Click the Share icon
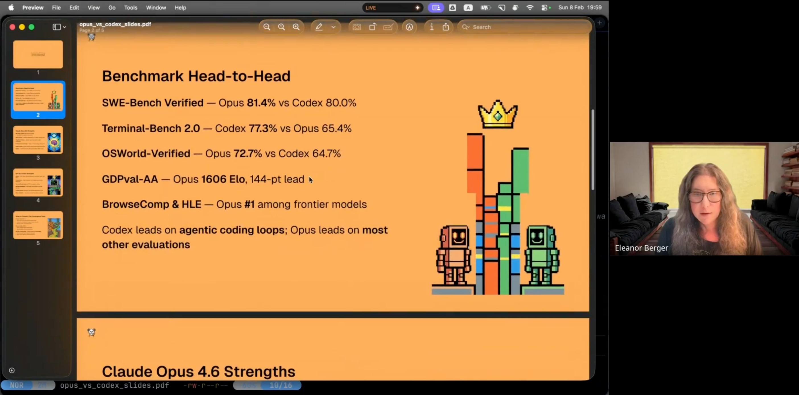Screen dimensions: 799x395 (446, 27)
